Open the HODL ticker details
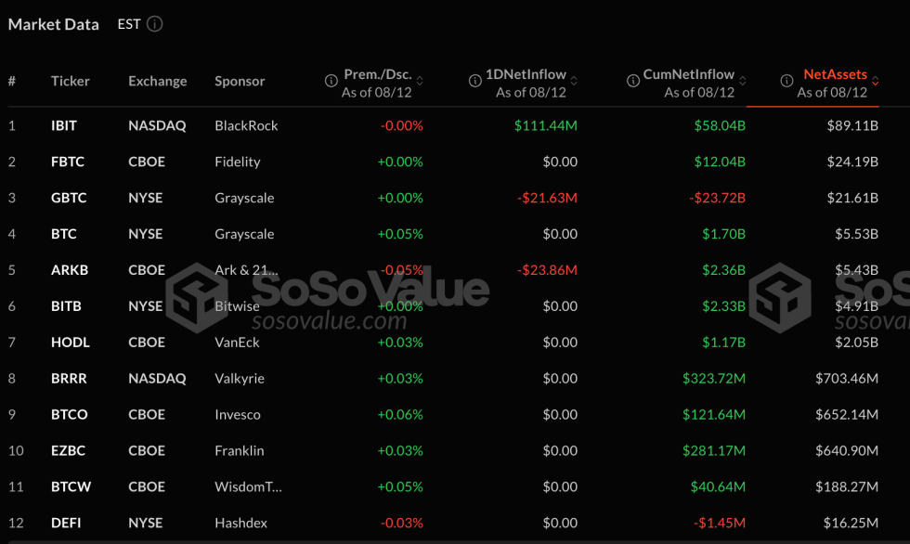 click(70, 342)
